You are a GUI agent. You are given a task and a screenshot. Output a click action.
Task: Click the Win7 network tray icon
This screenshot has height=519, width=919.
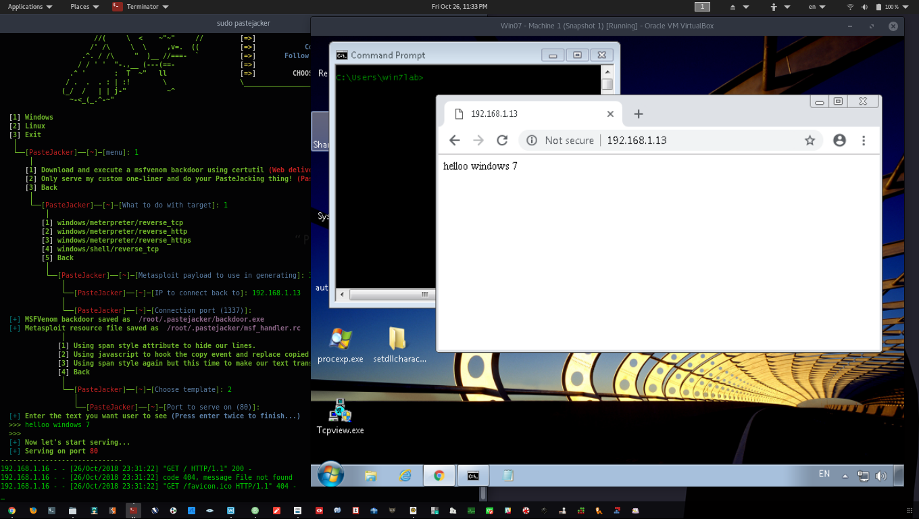[863, 476]
